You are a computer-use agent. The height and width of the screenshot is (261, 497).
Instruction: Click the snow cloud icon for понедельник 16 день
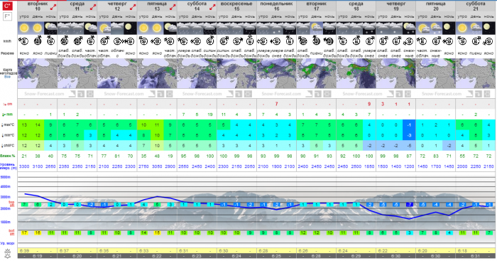click(276, 28)
